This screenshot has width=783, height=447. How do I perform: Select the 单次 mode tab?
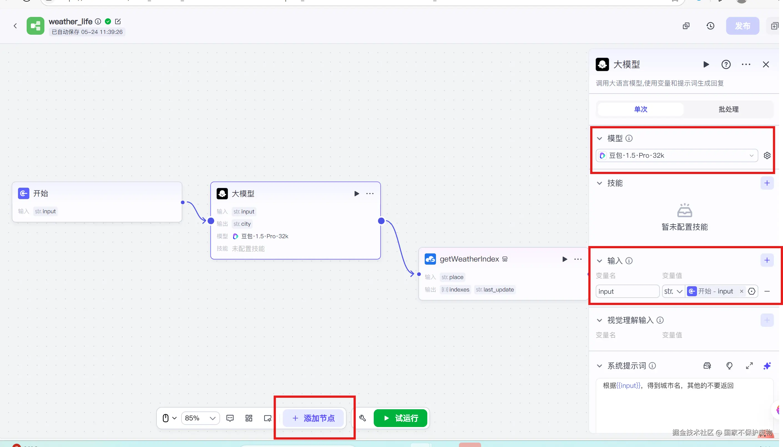[641, 109]
